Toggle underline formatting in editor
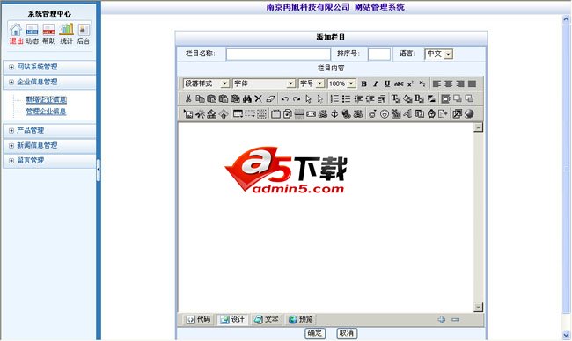The image size is (572, 341). (387, 83)
